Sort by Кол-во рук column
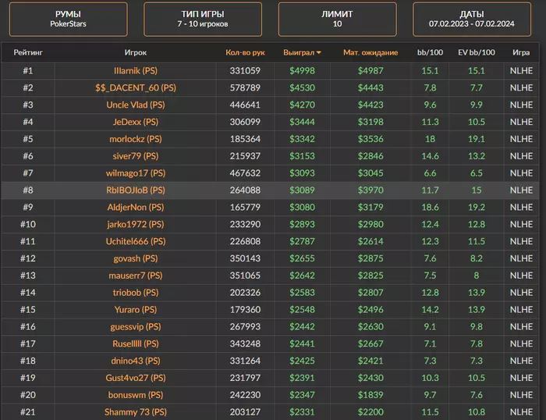Image resolution: width=546 pixels, height=420 pixels. pos(245,52)
